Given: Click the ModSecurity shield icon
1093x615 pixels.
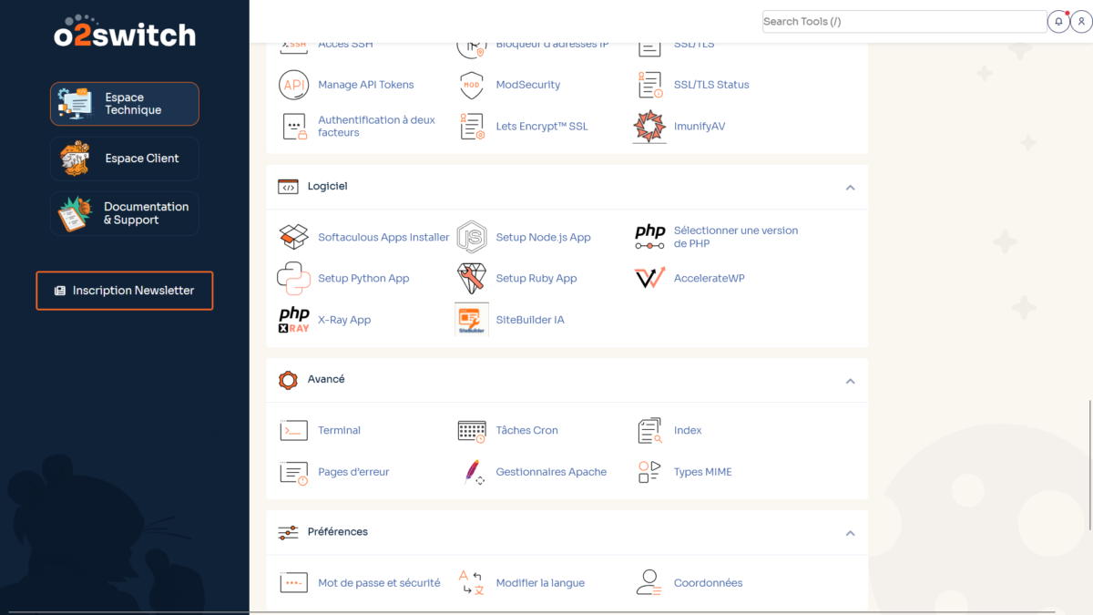Looking at the screenshot, I should tap(471, 85).
